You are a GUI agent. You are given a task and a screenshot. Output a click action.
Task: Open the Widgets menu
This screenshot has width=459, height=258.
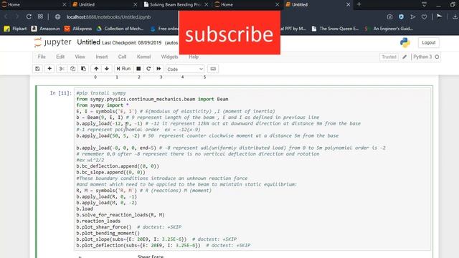pos(169,57)
